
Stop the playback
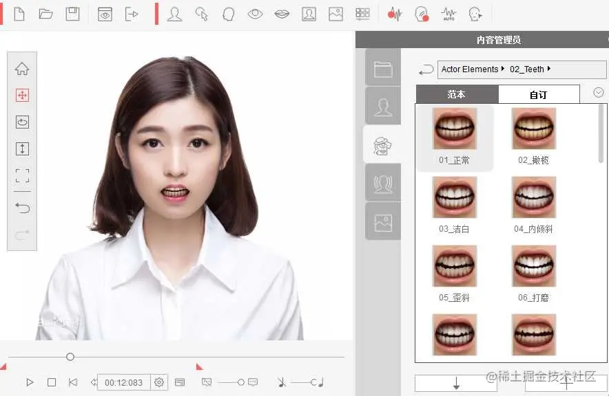pos(52,382)
